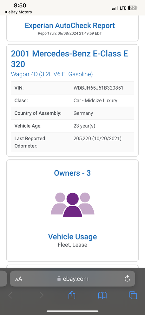This screenshot has height=315, width=145.
Task: Tap the Country of Assembly row
Action: [72, 113]
